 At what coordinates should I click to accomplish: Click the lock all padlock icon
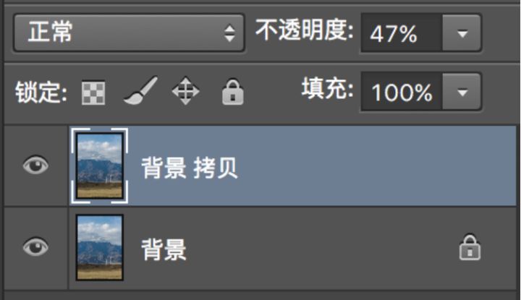click(232, 93)
